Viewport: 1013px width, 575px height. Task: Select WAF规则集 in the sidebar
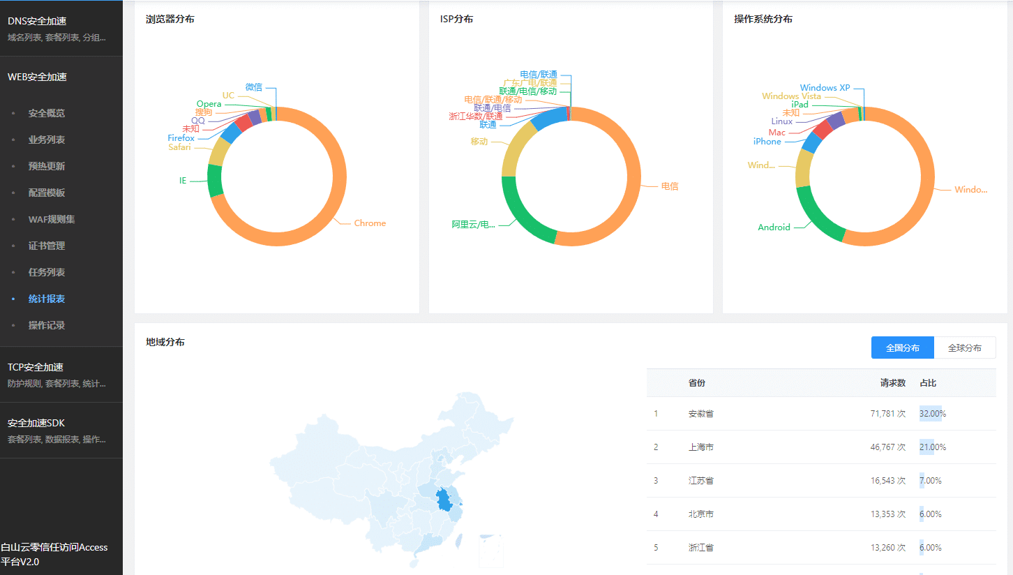pos(52,219)
